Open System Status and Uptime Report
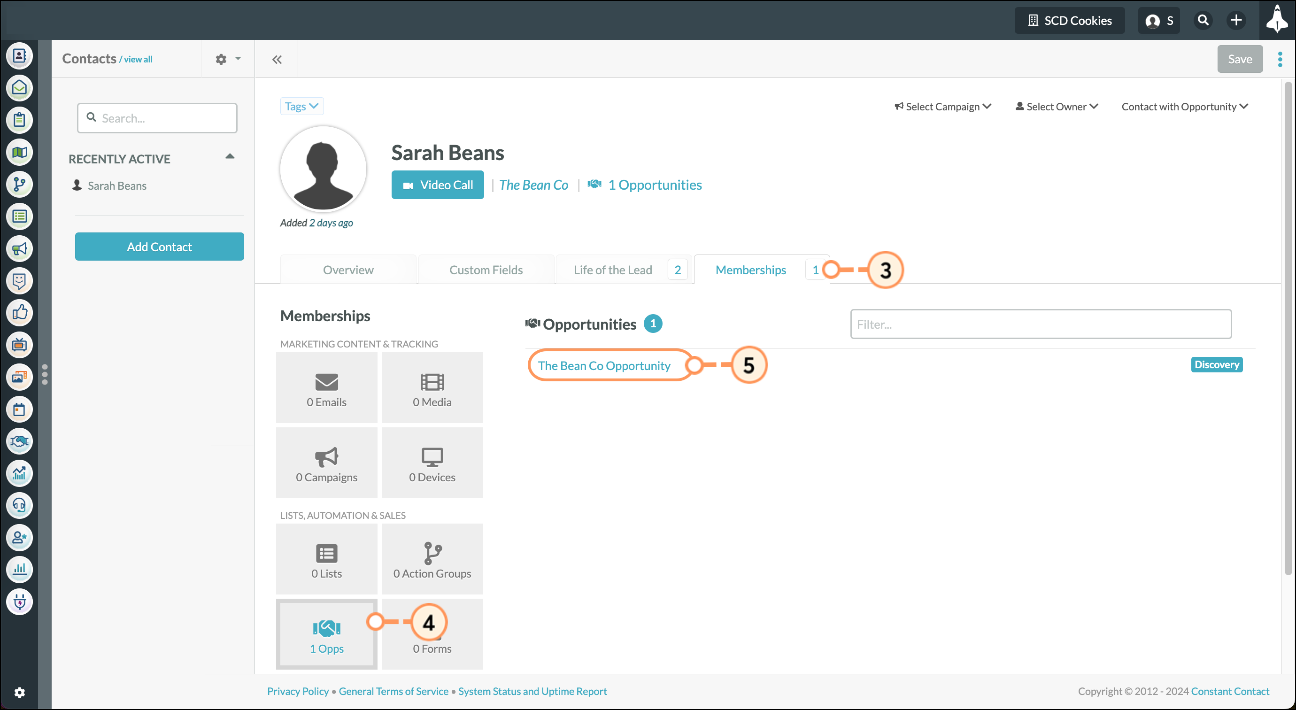 (x=532, y=691)
